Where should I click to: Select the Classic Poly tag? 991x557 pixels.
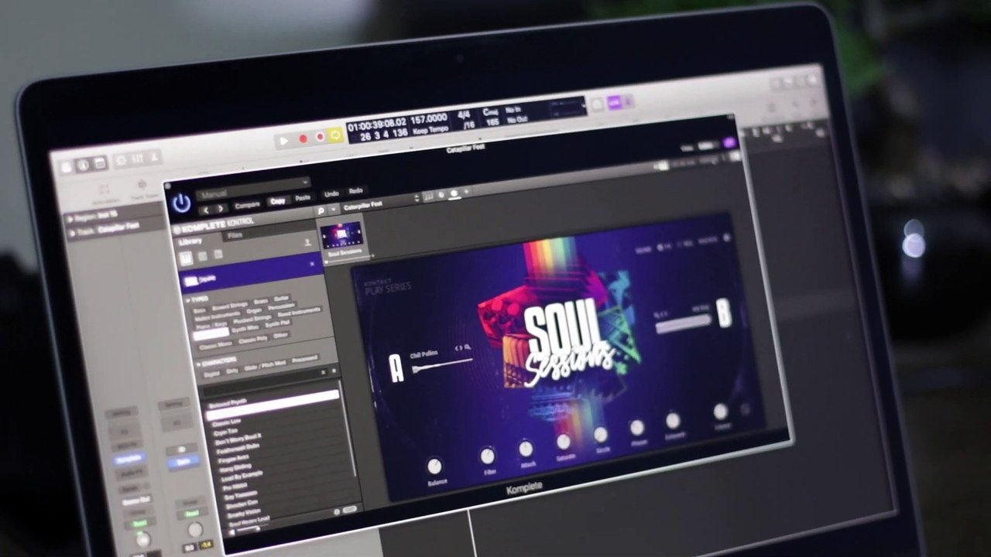(252, 339)
